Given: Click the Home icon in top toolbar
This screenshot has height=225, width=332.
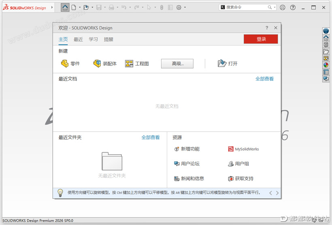Looking at the screenshot, I should pyautogui.click(x=65, y=8).
